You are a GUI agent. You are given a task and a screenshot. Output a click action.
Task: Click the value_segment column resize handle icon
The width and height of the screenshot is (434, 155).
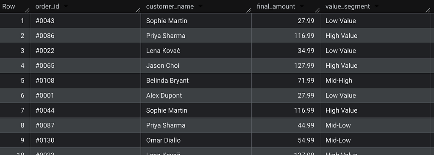(428, 10)
